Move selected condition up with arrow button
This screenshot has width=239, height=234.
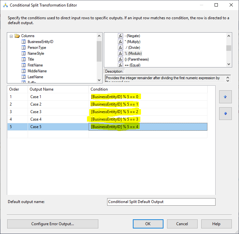pos(225,97)
